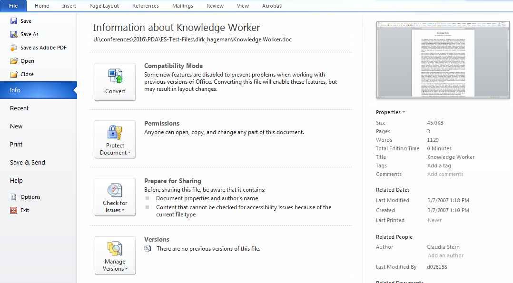The height and width of the screenshot is (283, 513).
Task: Click the Check for Issues checklist icon
Action: (115, 190)
